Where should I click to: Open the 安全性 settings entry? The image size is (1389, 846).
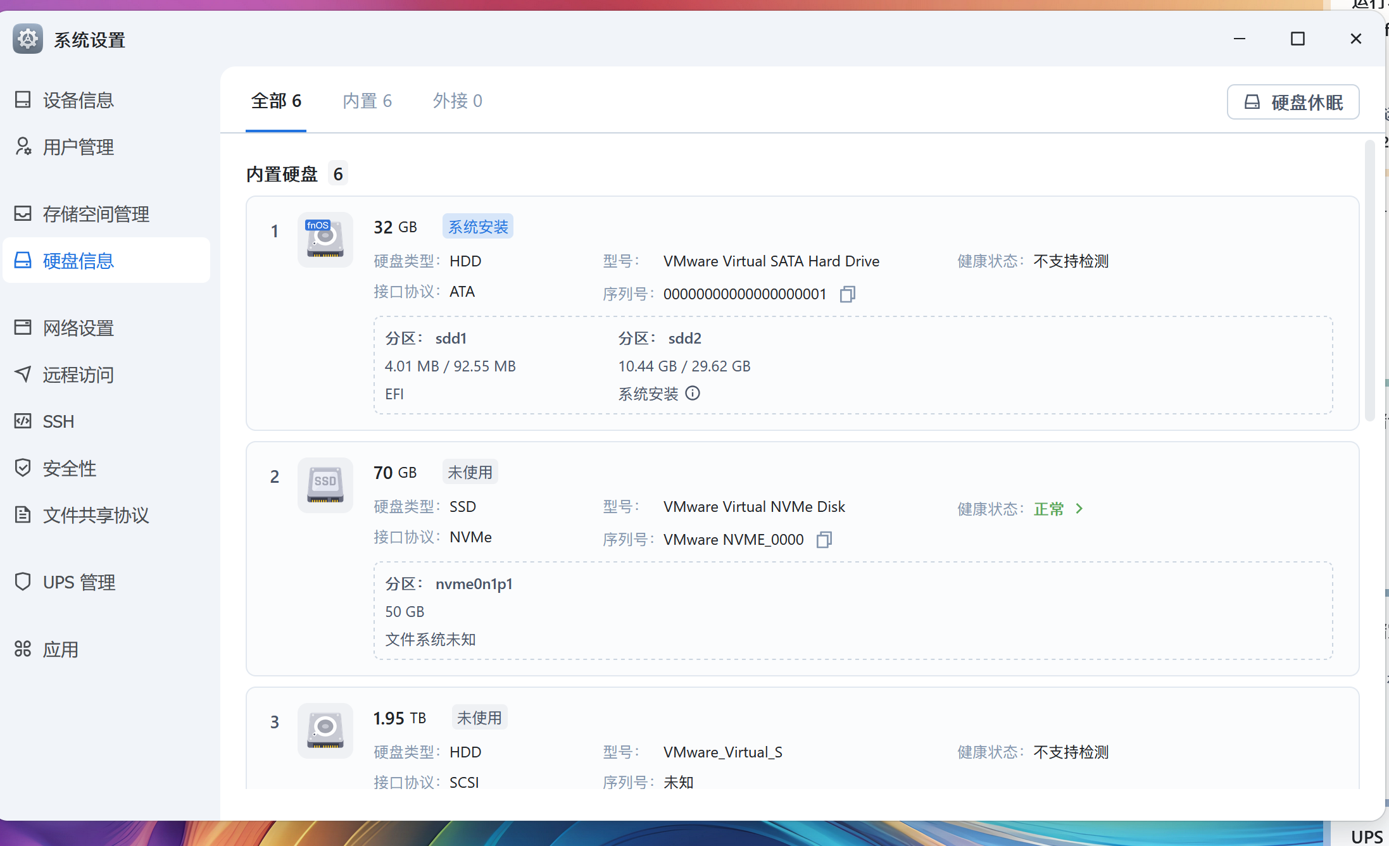[x=106, y=468]
